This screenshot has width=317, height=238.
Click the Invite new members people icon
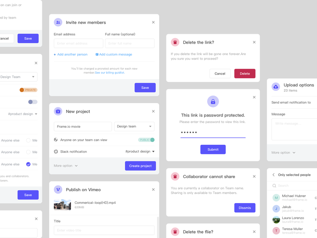coord(58,23)
